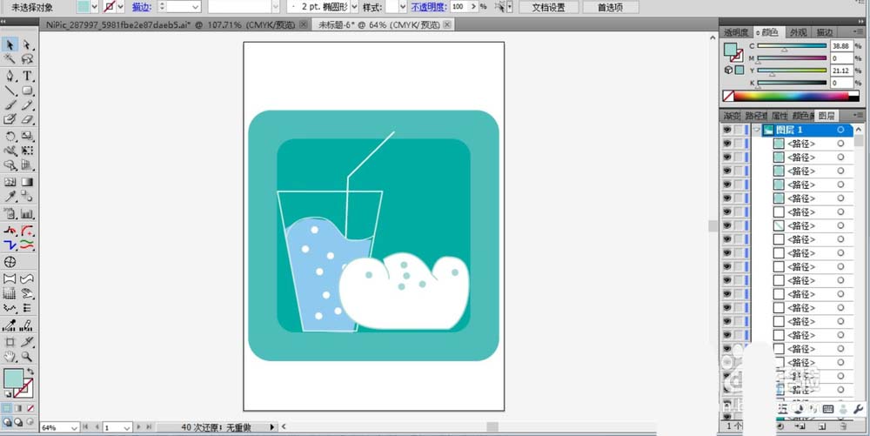Select the Magic Wand tool

(x=10, y=59)
